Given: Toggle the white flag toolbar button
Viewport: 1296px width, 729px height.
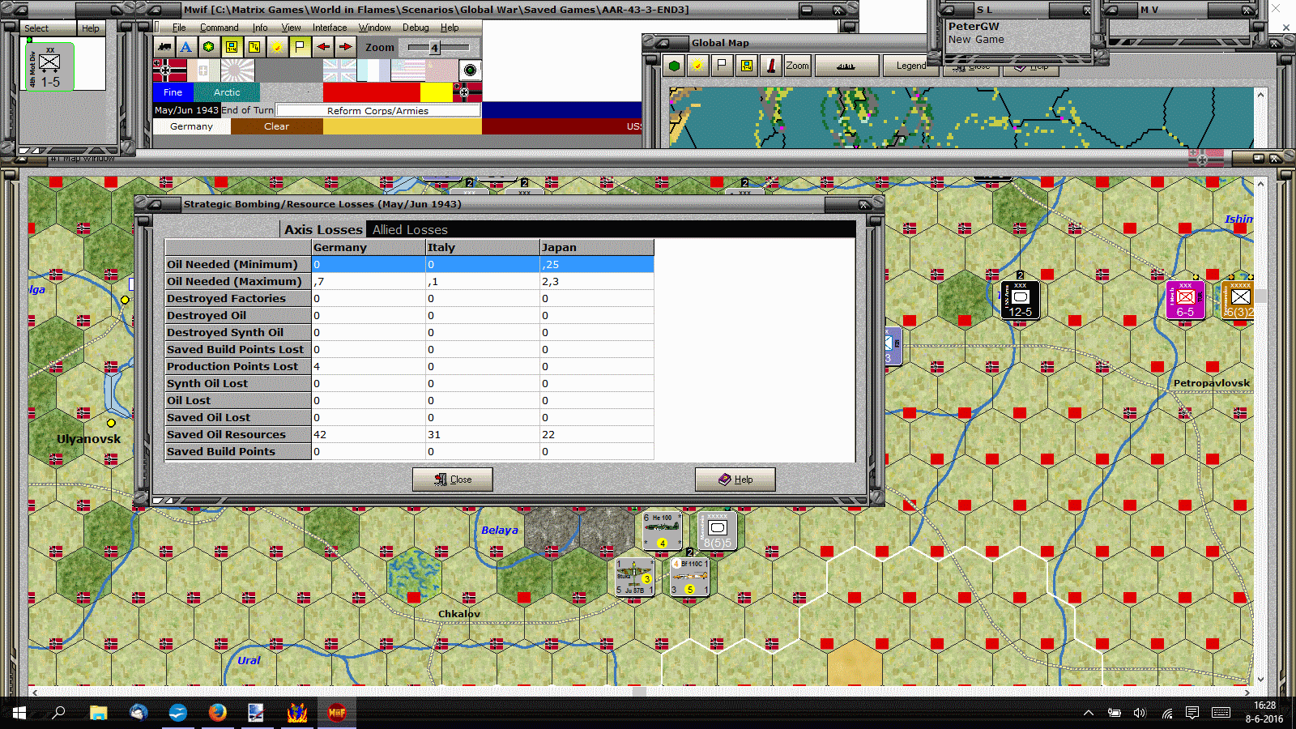Looking at the screenshot, I should pos(300,47).
